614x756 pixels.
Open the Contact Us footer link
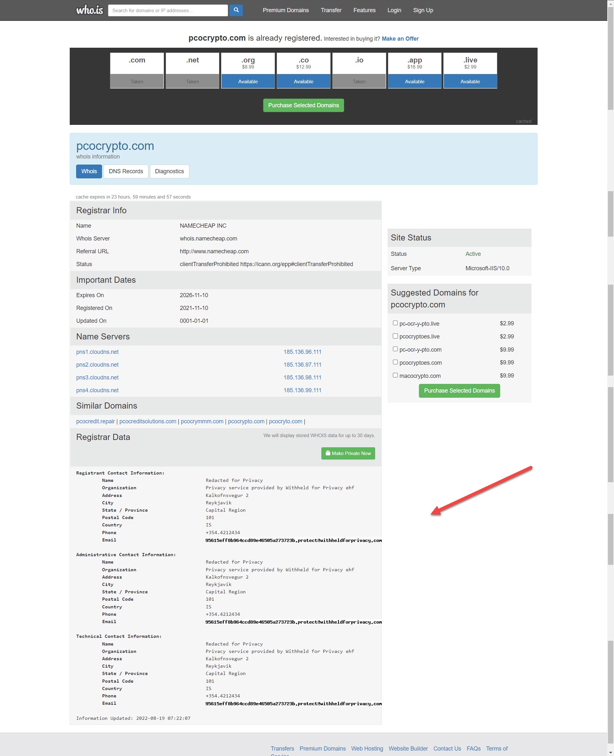pyautogui.click(x=447, y=749)
